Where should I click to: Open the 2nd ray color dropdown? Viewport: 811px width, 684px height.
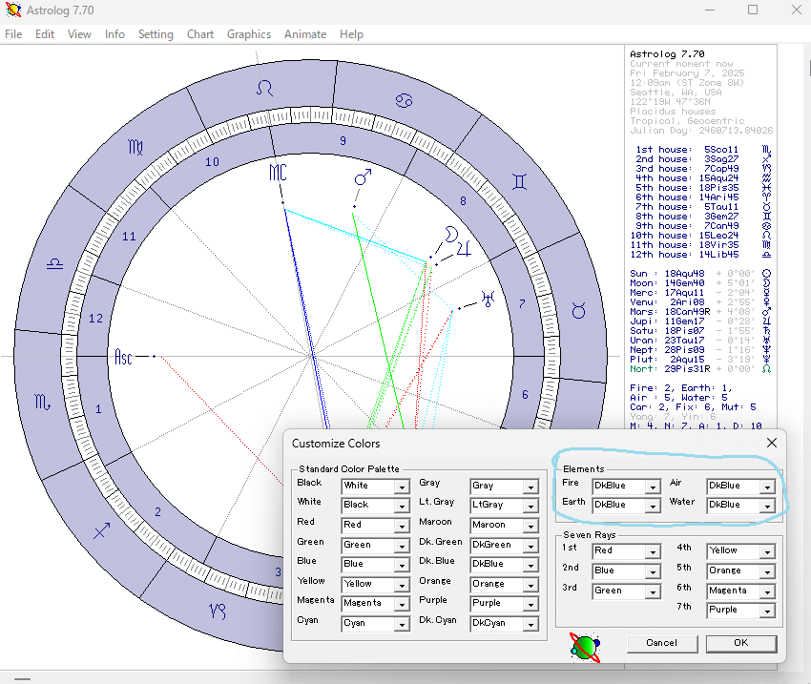(653, 571)
